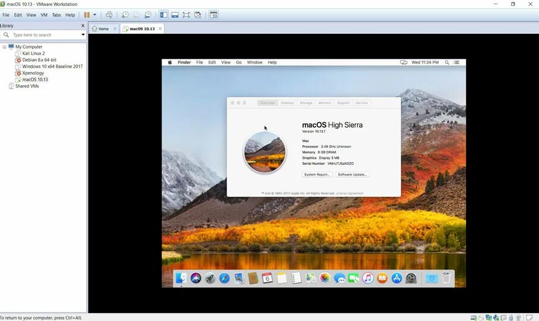Image resolution: width=539 pixels, height=321 pixels.
Task: Switch to the Home tab
Action: click(x=100, y=29)
